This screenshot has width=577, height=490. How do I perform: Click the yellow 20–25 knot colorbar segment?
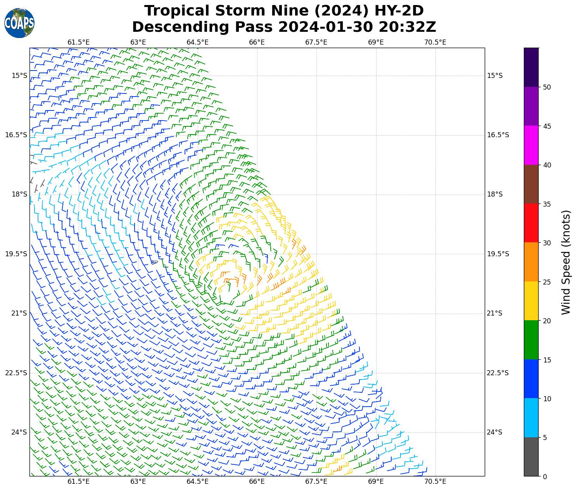(x=531, y=301)
